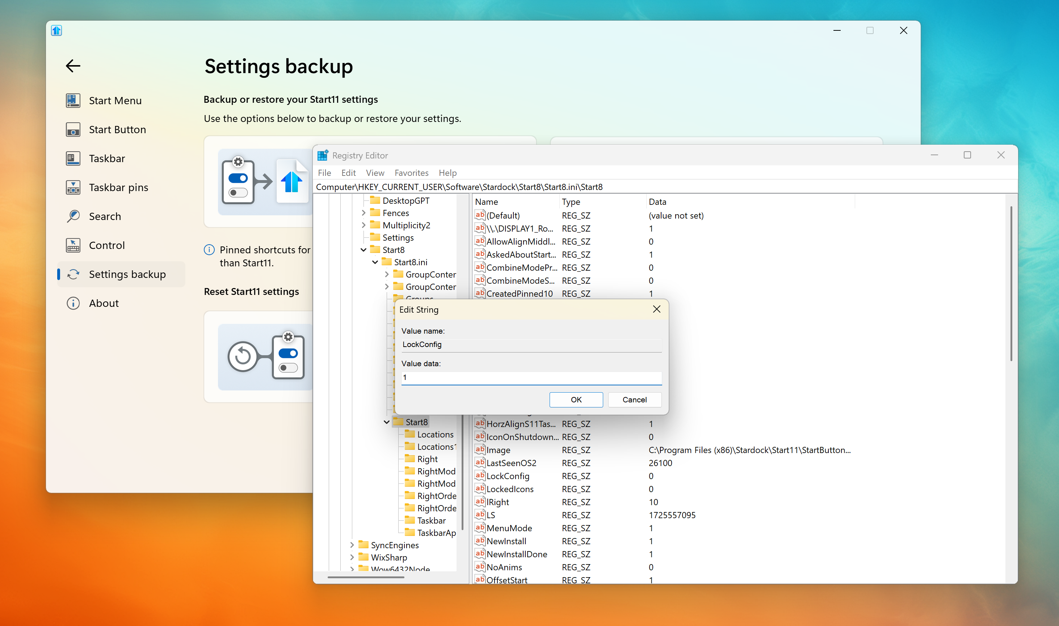Select the MenuMode registry value
This screenshot has height=626, width=1059.
(509, 528)
